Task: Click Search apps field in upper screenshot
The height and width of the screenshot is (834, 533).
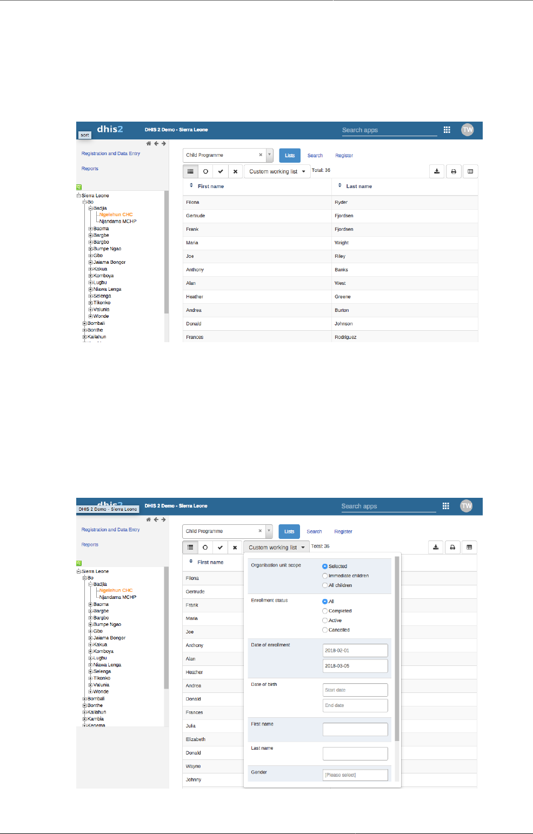Action: (x=389, y=130)
